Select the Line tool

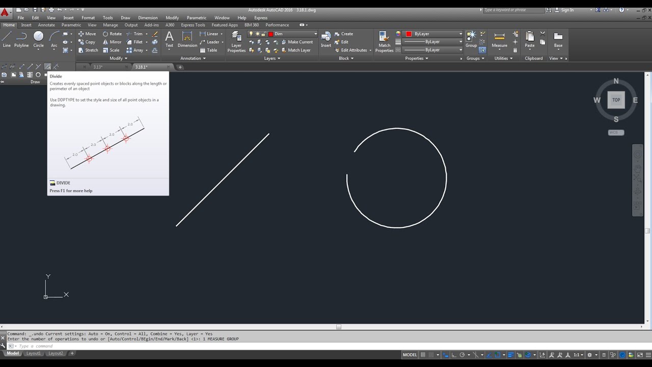click(x=7, y=39)
